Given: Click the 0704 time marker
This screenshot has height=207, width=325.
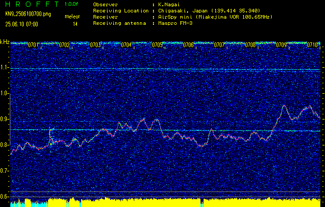Looking at the screenshot, I should 126,45.
